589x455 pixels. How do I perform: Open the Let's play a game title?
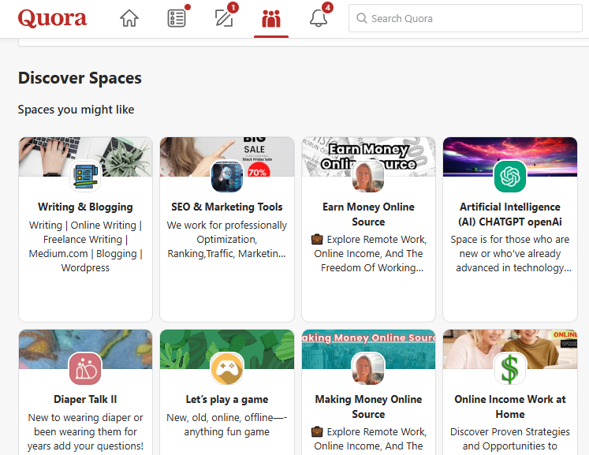[x=227, y=399]
